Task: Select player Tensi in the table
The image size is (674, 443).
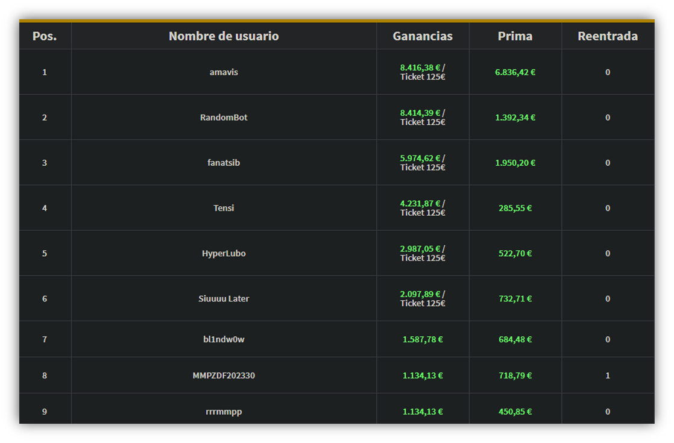Action: pyautogui.click(x=224, y=208)
